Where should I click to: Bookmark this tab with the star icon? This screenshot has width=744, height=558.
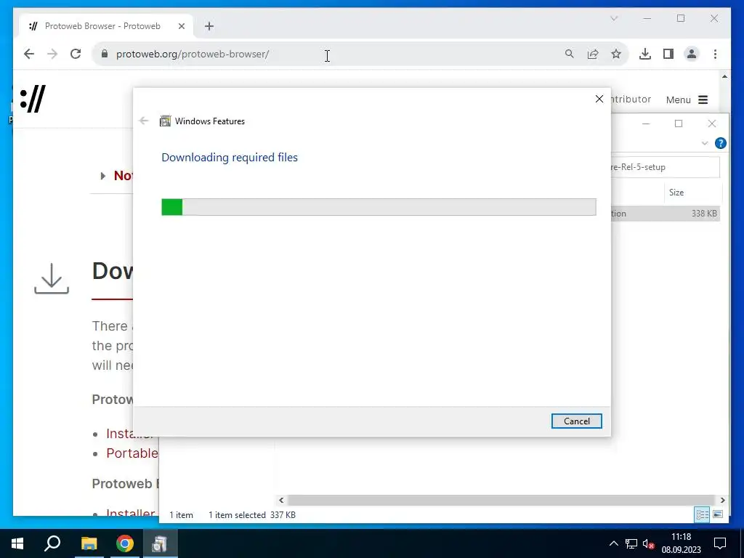616,54
